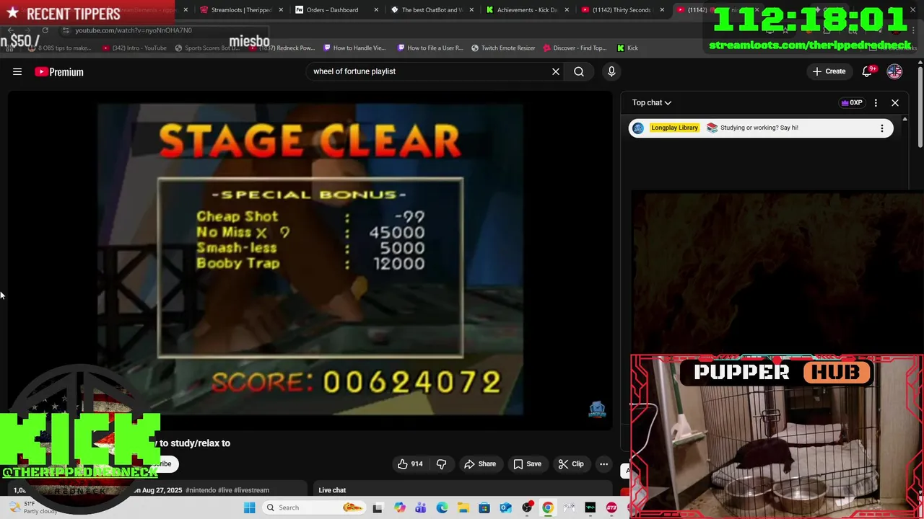Save the video to a playlist
This screenshot has height=519, width=924.
click(x=527, y=464)
